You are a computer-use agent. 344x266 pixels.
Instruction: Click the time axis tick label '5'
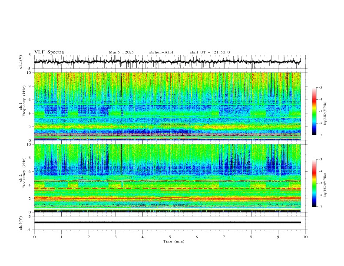point(170,237)
